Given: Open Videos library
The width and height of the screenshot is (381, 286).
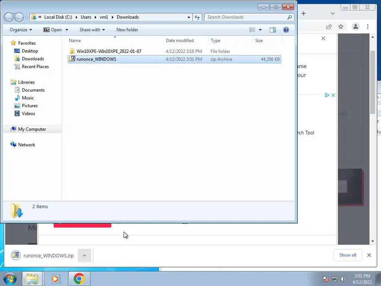Looking at the screenshot, I should click(x=28, y=113).
